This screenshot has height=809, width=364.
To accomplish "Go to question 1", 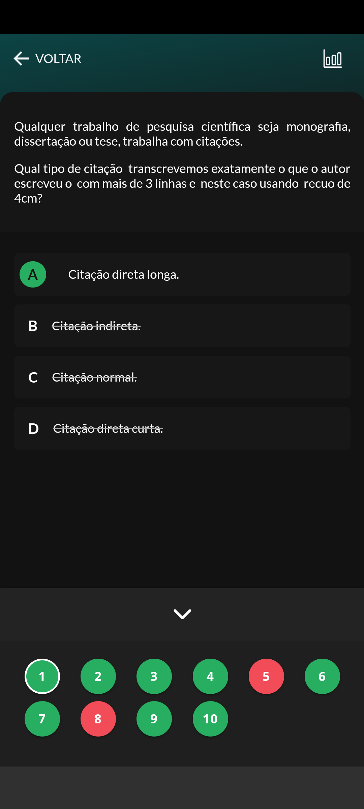I will [42, 676].
